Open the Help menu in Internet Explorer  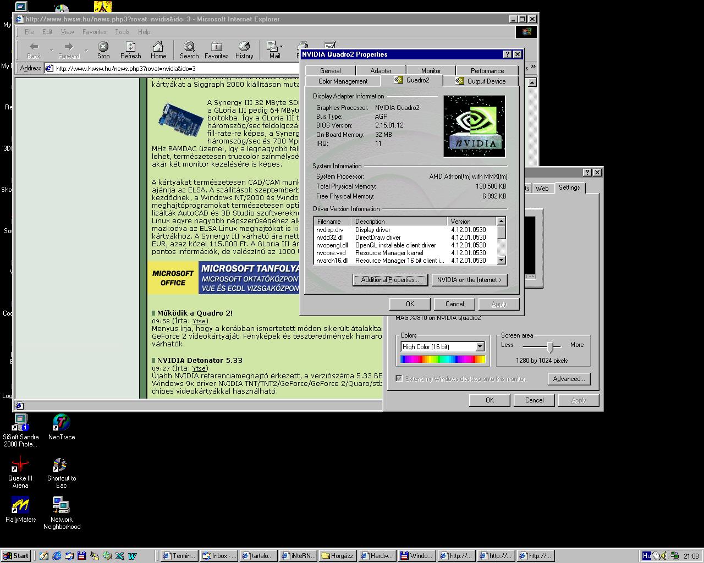[x=144, y=32]
